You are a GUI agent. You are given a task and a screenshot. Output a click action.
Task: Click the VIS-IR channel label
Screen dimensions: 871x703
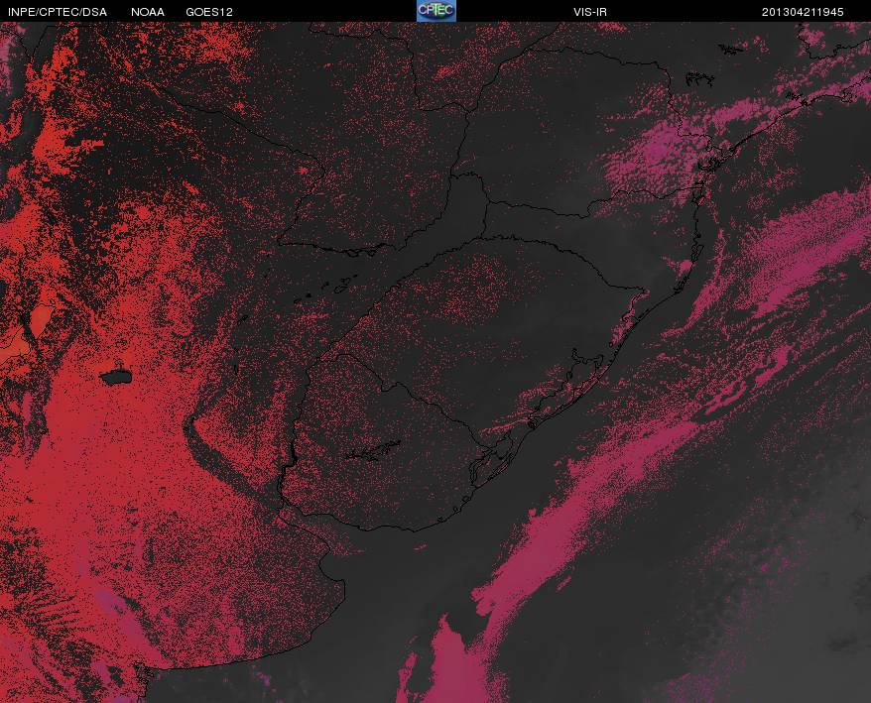(590, 12)
